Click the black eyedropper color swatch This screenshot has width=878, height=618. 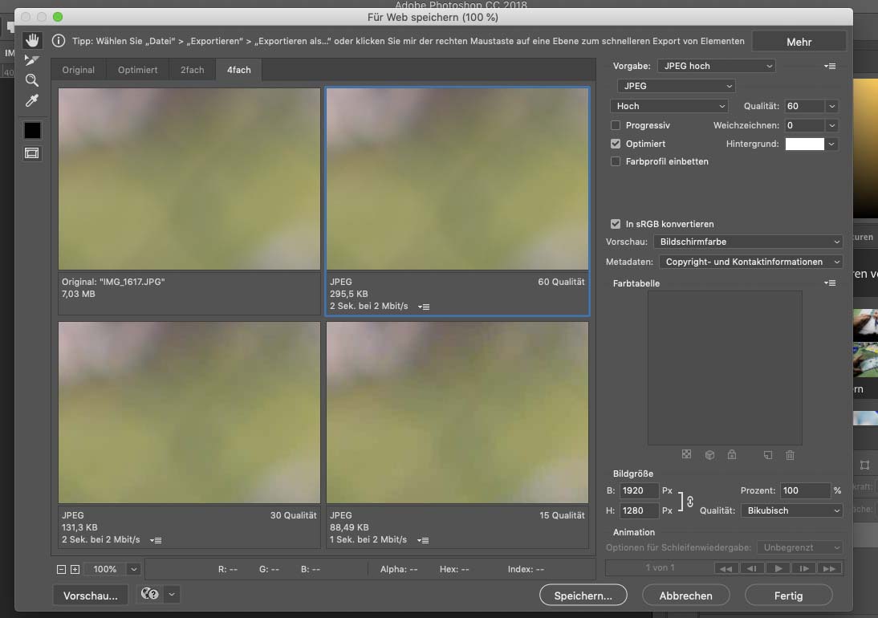32,131
